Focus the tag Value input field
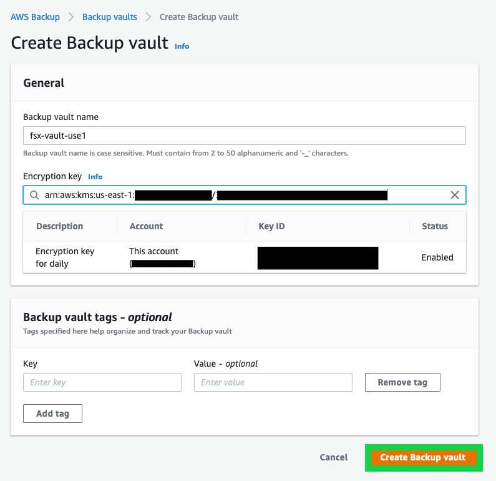 [x=273, y=382]
